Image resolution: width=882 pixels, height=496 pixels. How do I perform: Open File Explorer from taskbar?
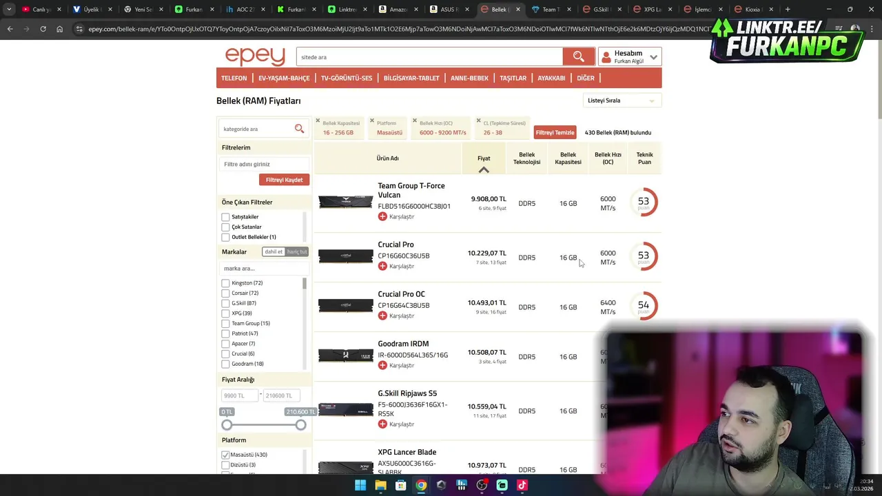(x=380, y=485)
